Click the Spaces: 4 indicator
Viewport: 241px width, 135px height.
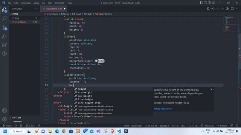coord(165,126)
